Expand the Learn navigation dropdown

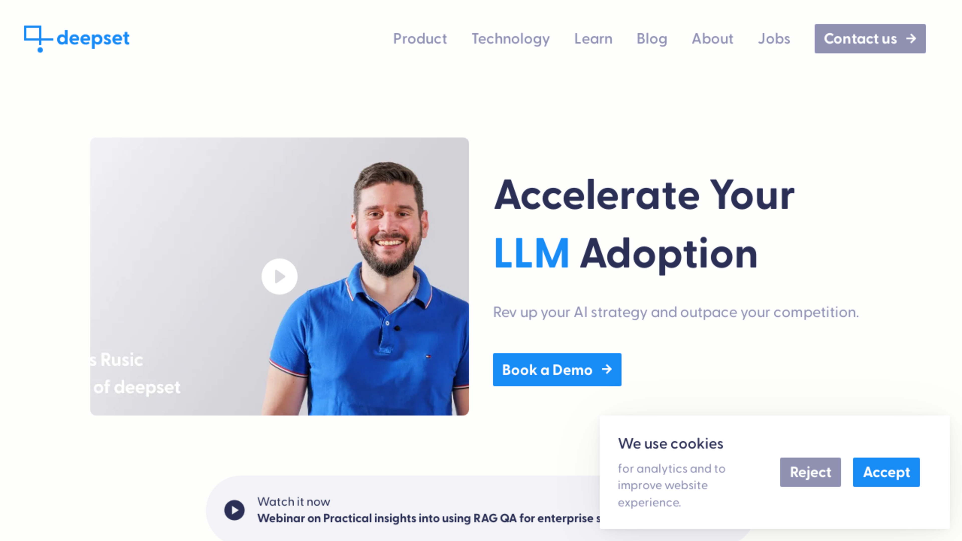pyautogui.click(x=593, y=38)
